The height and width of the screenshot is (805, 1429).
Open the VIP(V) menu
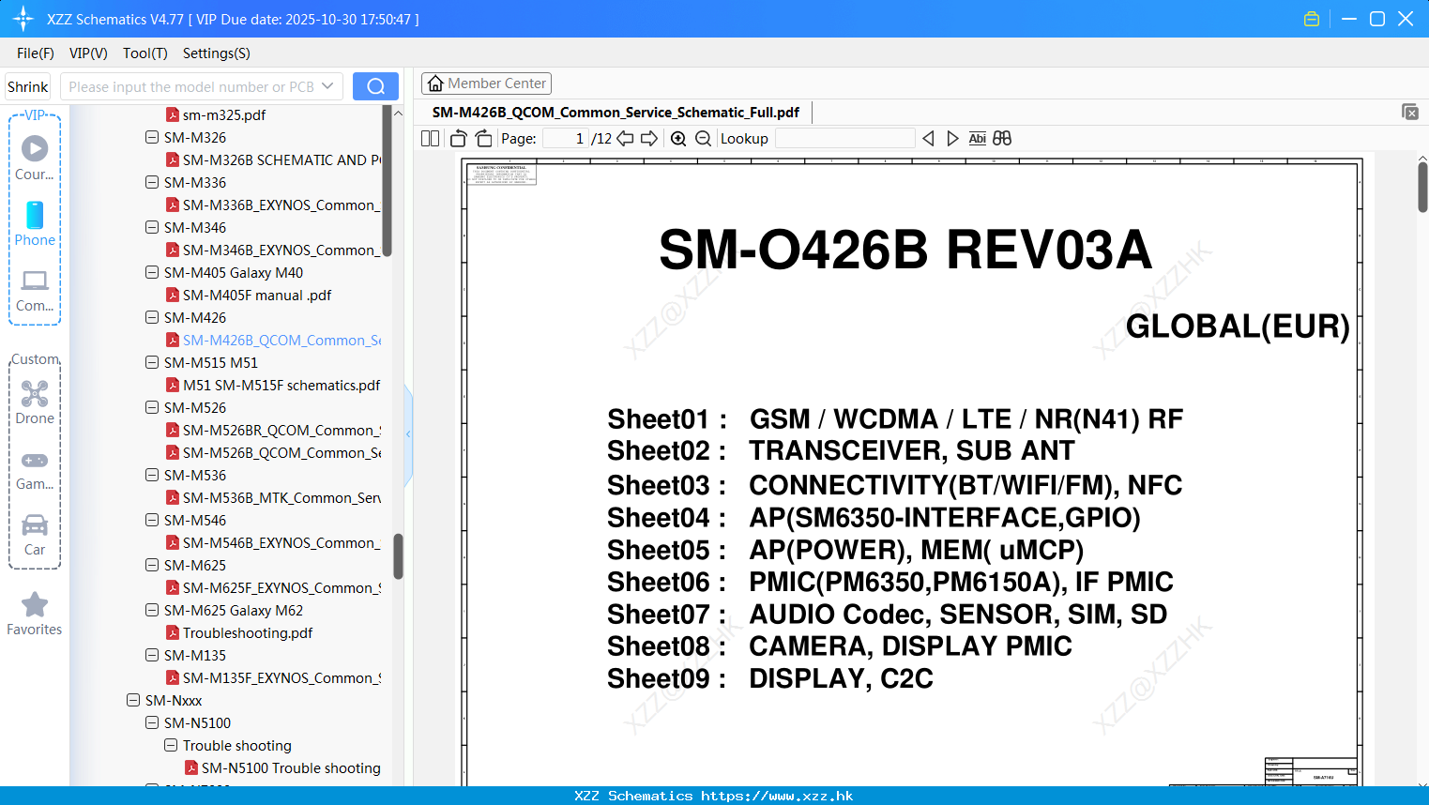(x=88, y=53)
